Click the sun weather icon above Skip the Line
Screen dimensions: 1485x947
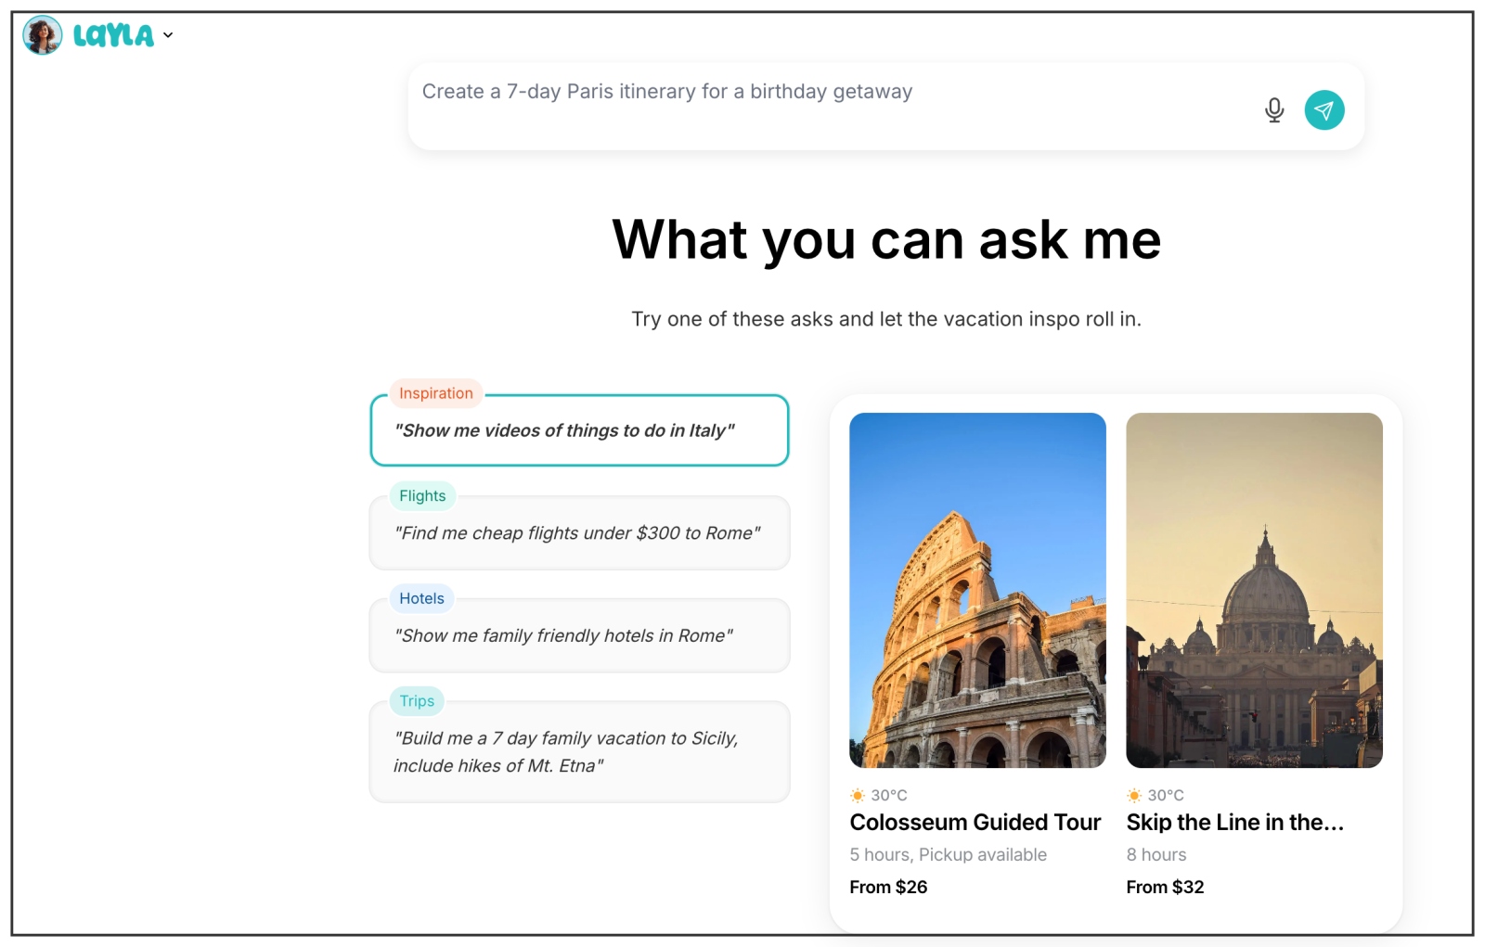[1134, 795]
